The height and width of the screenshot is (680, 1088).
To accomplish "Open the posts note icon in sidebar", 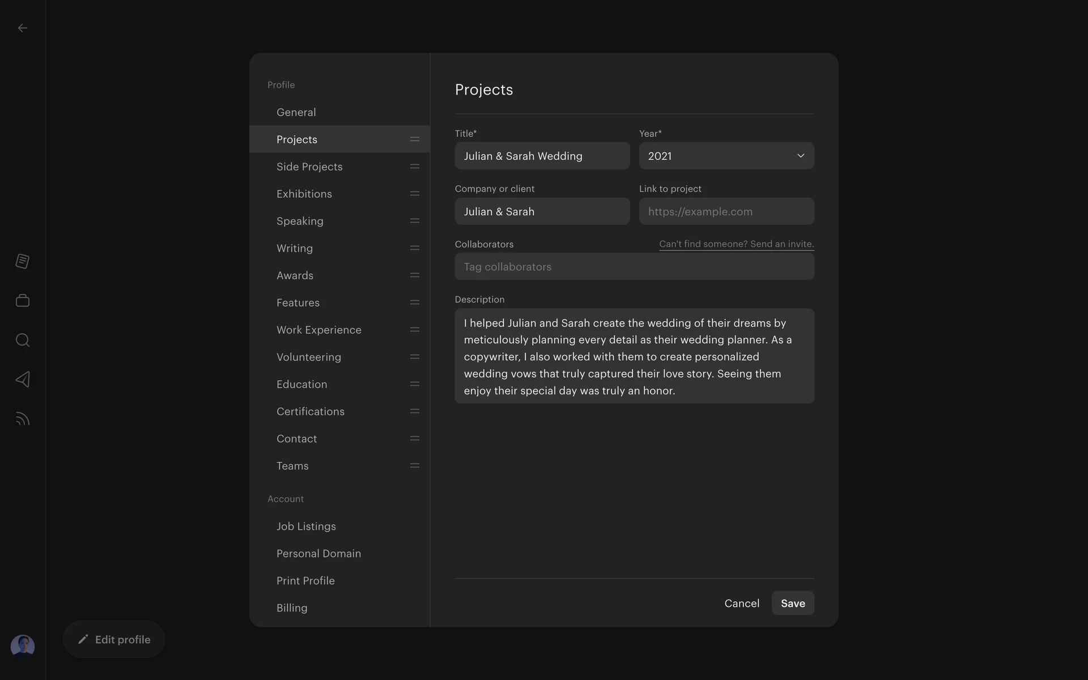I will 23,261.
